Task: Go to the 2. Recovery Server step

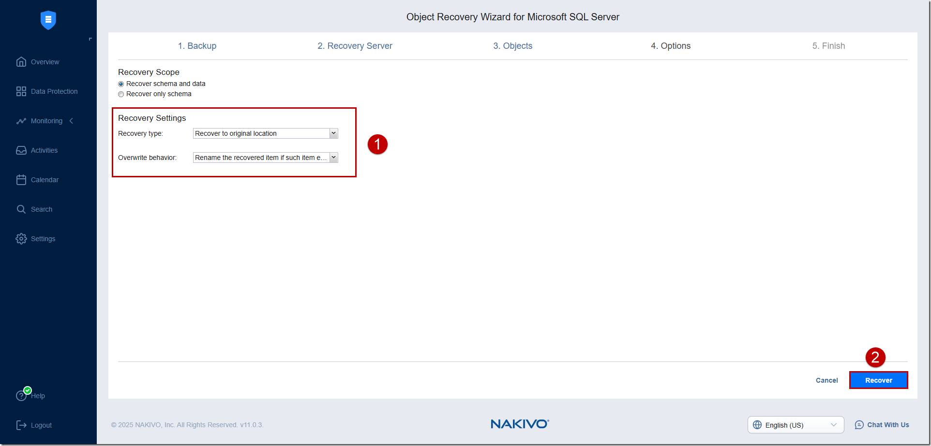Action: coord(355,46)
